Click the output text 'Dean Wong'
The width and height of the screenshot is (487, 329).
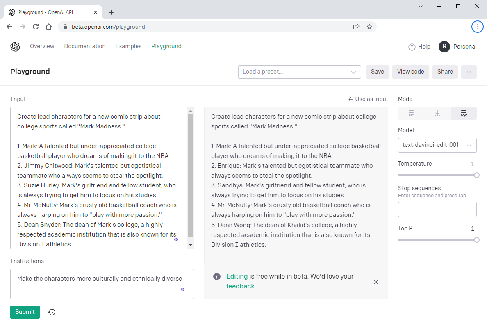(234, 225)
